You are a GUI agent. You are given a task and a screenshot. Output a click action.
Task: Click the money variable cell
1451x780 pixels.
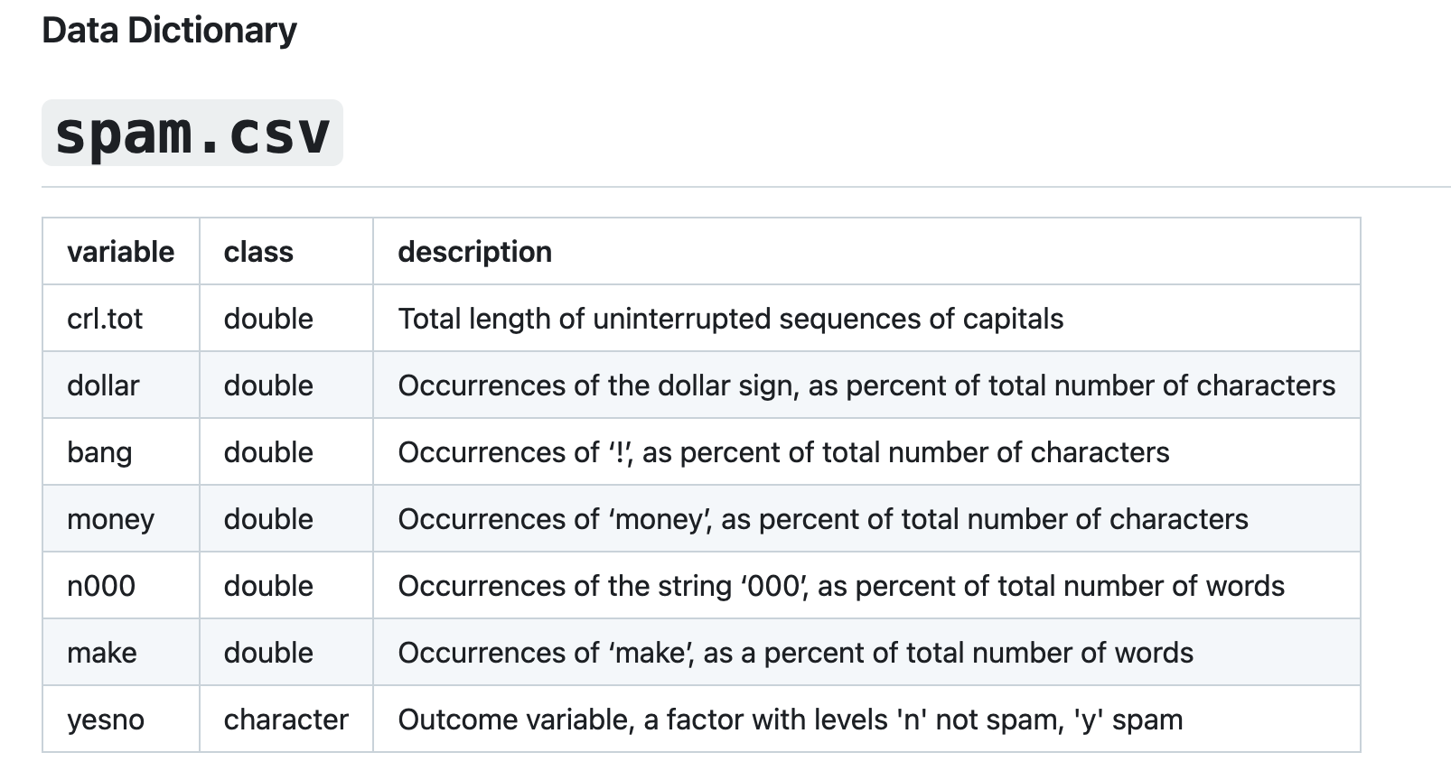point(110,519)
